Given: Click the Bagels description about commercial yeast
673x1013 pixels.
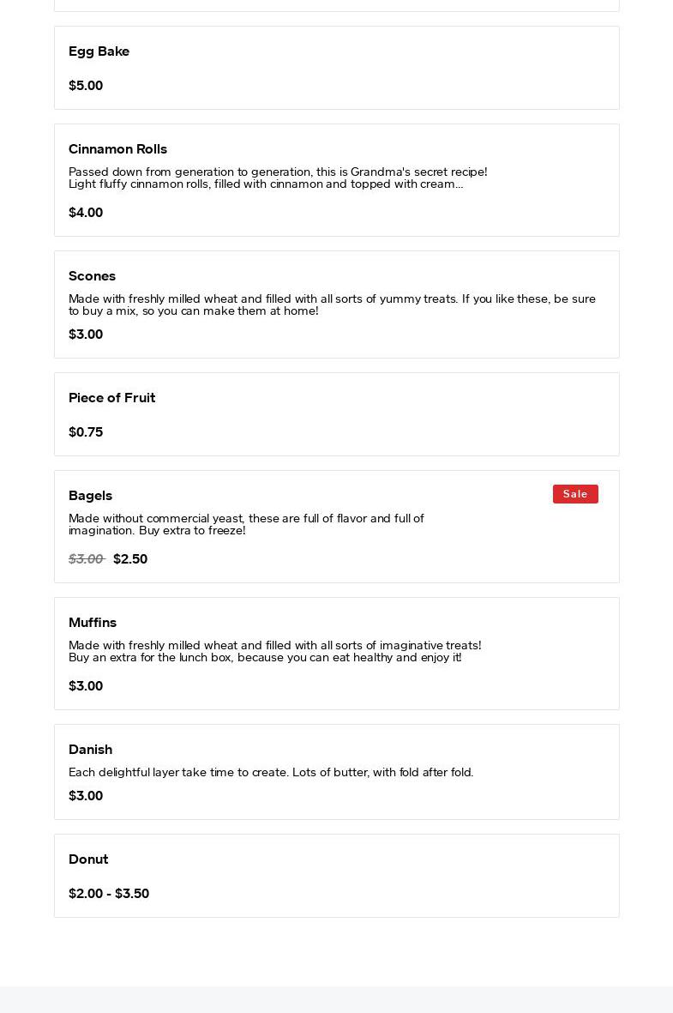Looking at the screenshot, I should (x=246, y=524).
